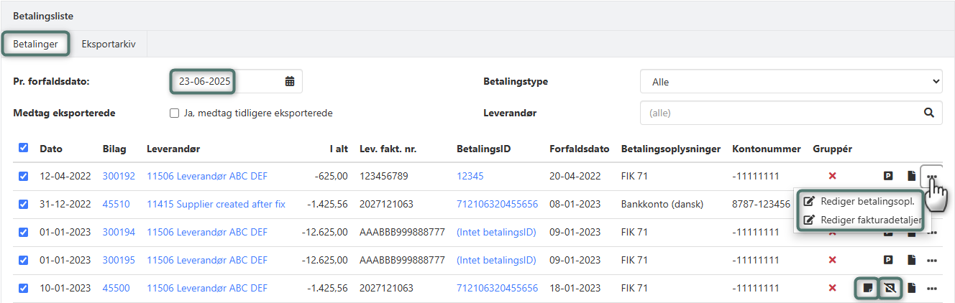Viewport: 955px width, 303px height.
Task: Open the three-dot menu for bilag 300195
Action: click(932, 260)
